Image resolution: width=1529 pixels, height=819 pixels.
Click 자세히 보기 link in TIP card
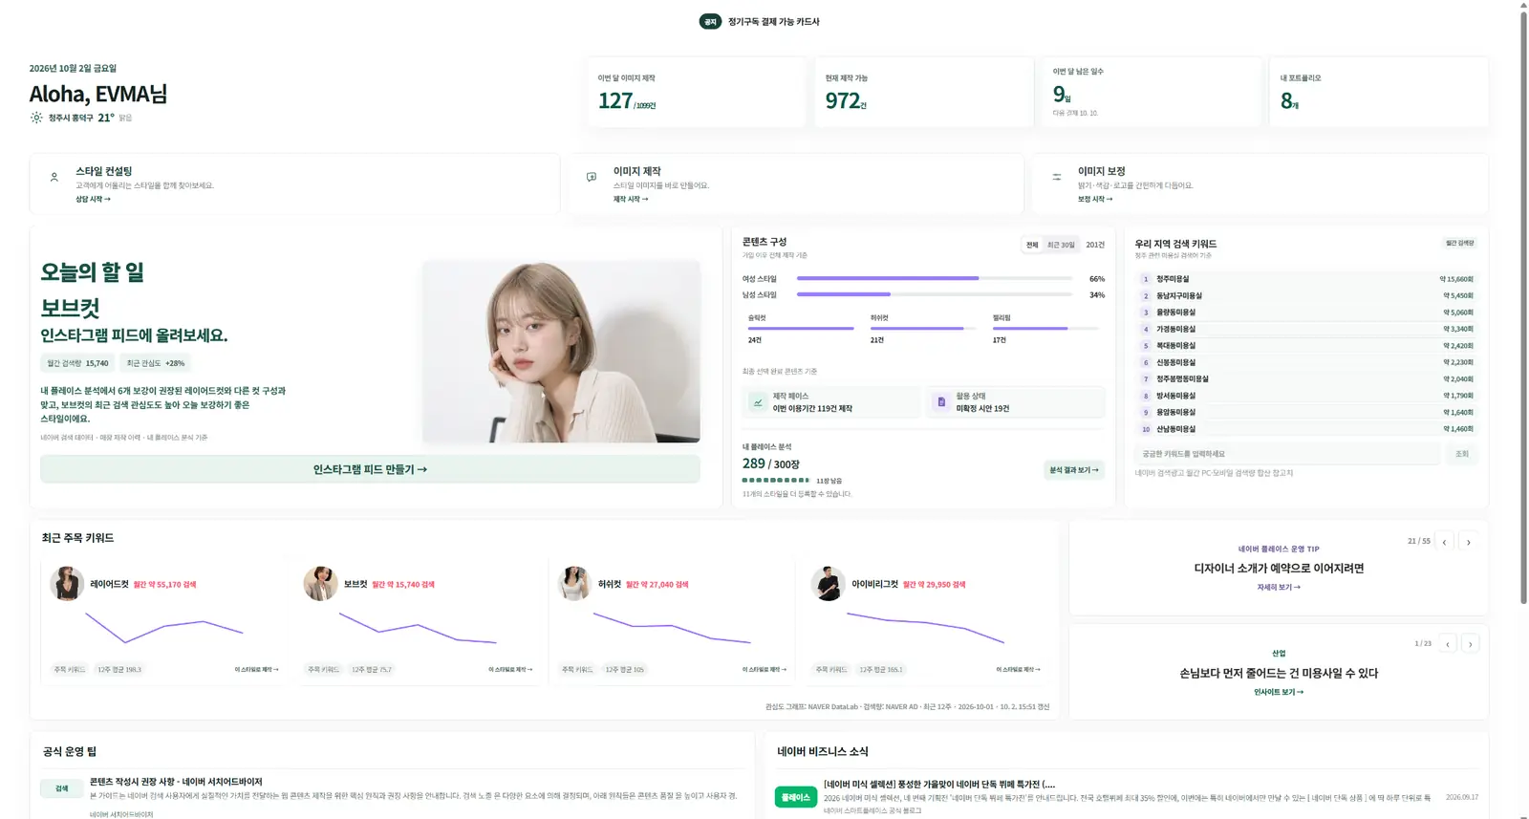point(1279,587)
